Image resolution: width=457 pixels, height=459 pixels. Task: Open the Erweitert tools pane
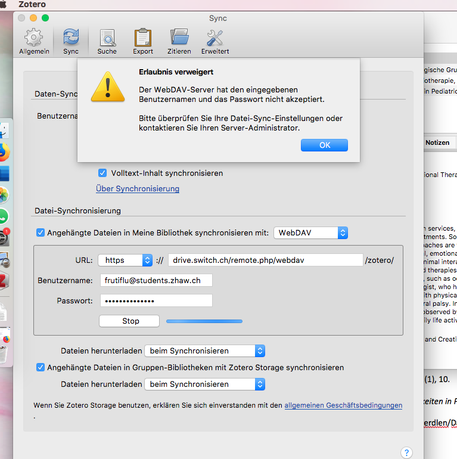tap(215, 41)
